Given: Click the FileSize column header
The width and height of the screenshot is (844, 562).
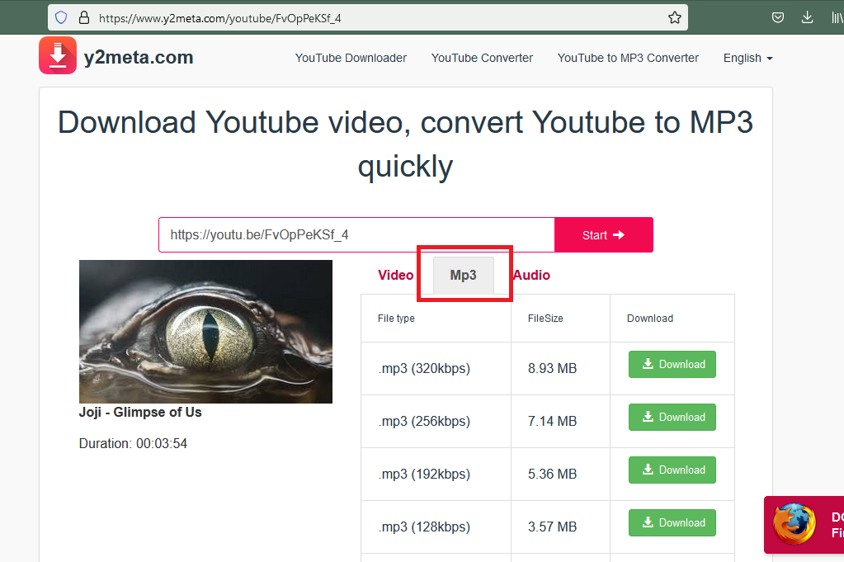Looking at the screenshot, I should (545, 319).
